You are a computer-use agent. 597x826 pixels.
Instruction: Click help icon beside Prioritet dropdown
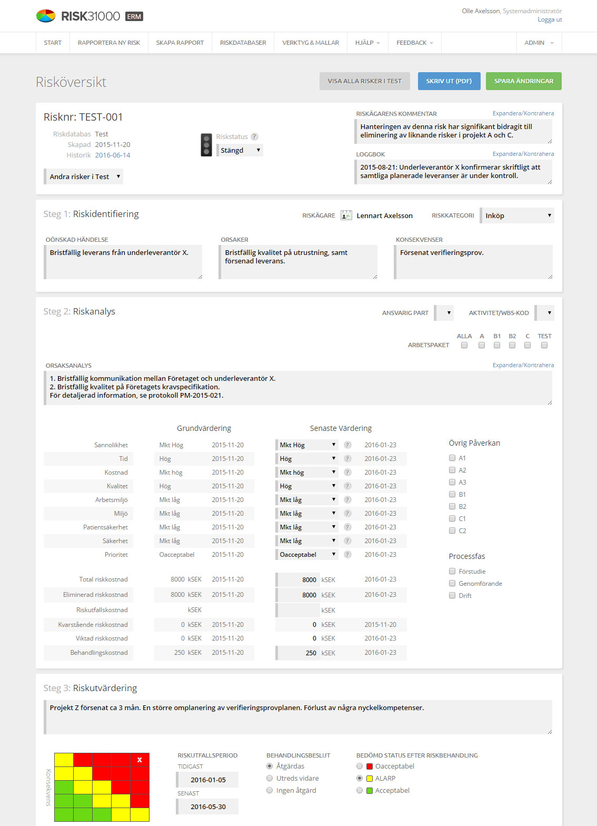coord(347,555)
